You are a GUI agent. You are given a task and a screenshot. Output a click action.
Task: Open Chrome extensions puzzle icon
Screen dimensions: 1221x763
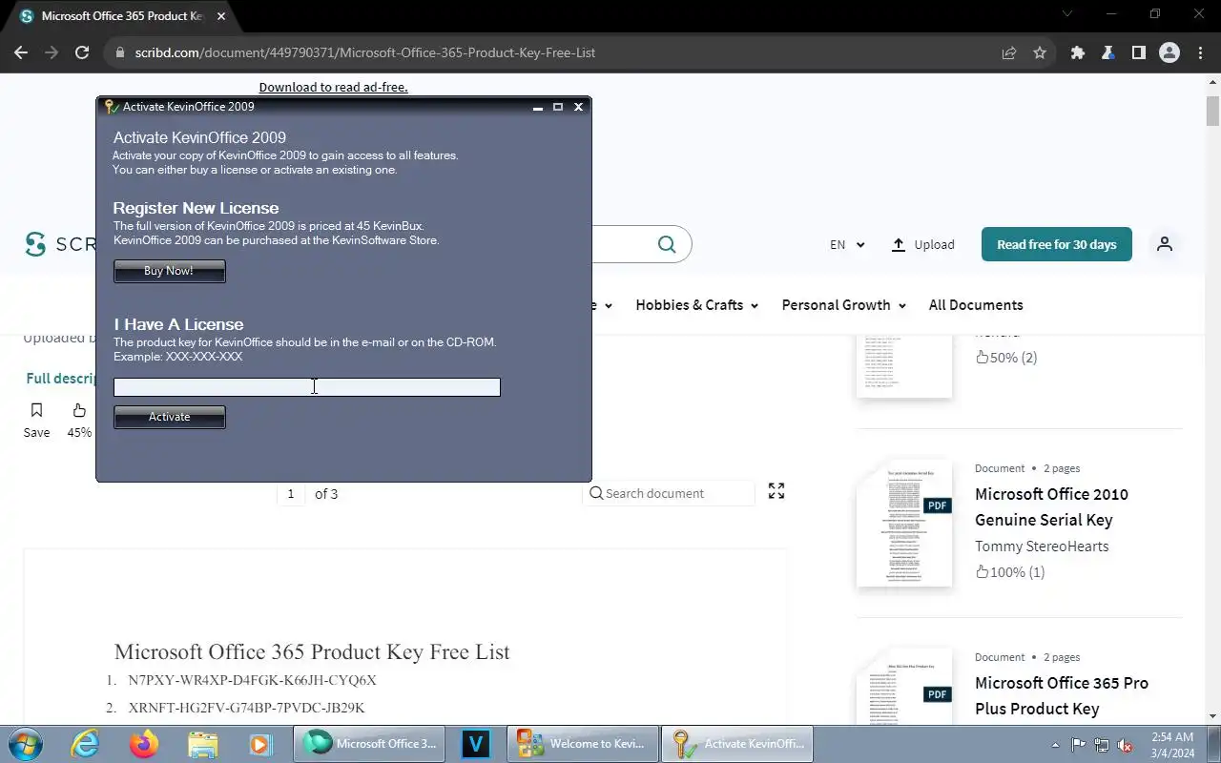pos(1078,52)
